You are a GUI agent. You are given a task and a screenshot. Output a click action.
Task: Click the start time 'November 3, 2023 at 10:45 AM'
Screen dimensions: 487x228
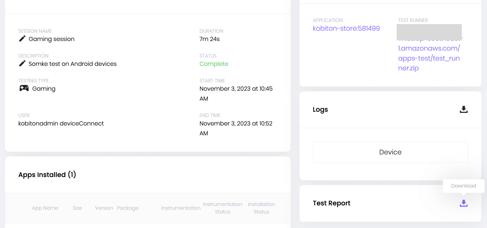tap(236, 94)
